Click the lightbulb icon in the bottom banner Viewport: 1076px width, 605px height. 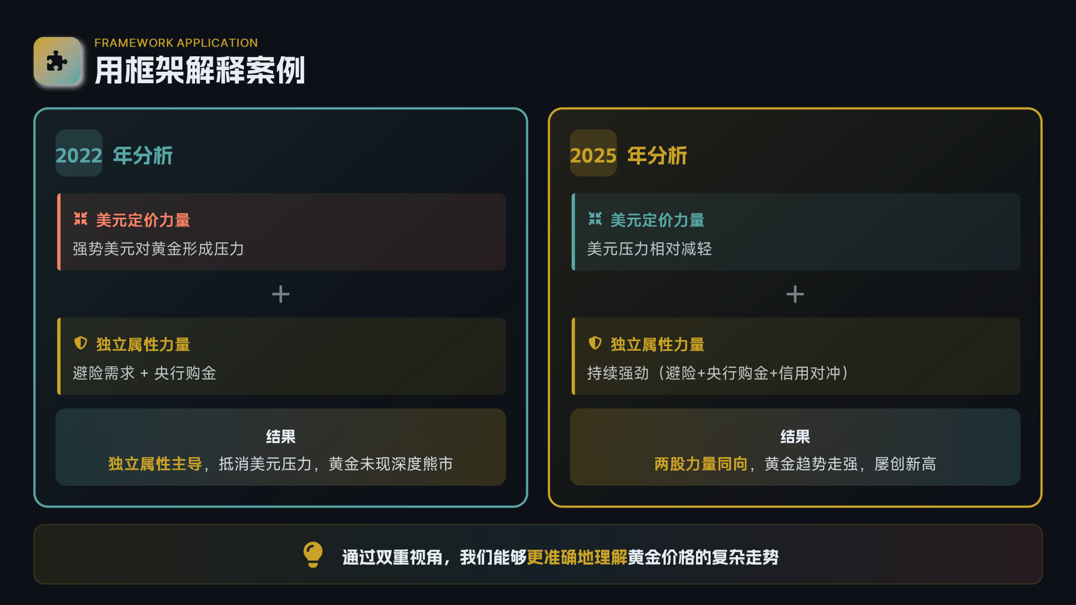pyautogui.click(x=313, y=555)
